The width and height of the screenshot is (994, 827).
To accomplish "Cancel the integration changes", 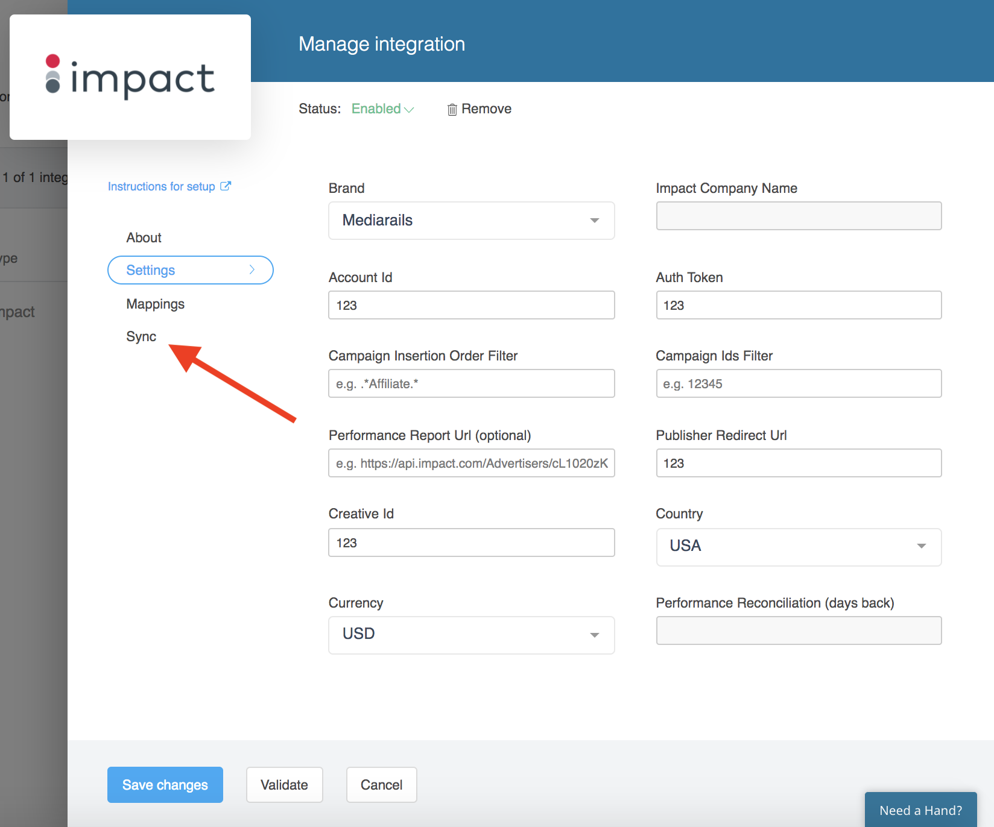I will click(x=381, y=785).
